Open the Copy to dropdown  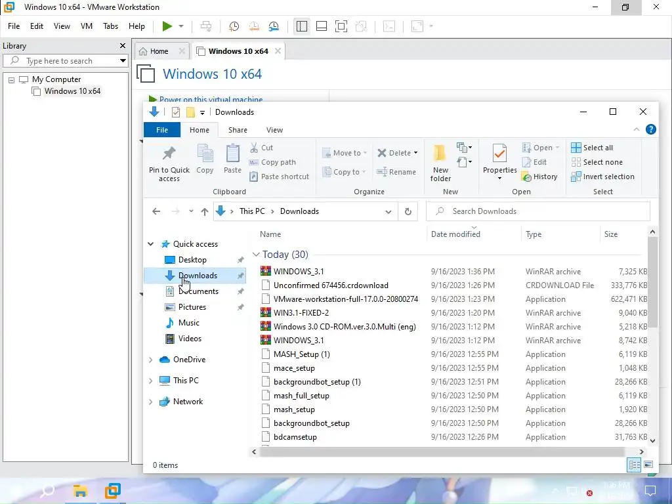pyautogui.click(x=344, y=172)
